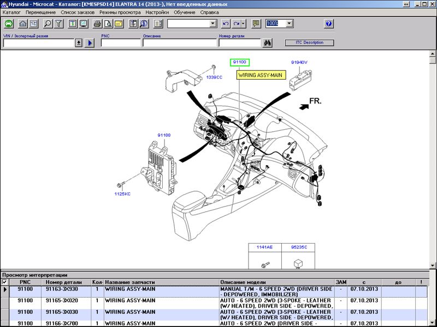Start search with the binoculars icon

click(268, 43)
